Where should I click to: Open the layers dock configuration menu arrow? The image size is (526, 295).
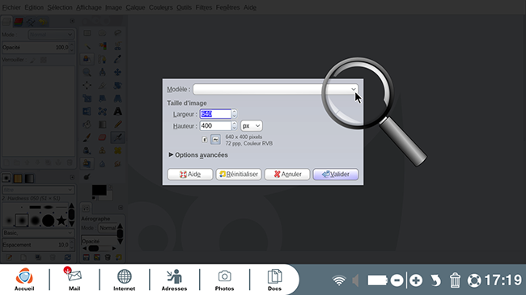(72, 21)
